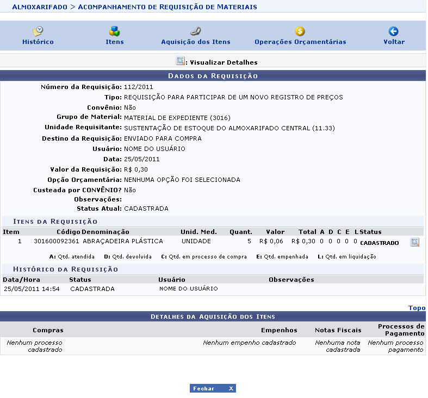428x398 pixels.
Task: Click the Status Atual CADASTRADA value
Action: (x=146, y=209)
